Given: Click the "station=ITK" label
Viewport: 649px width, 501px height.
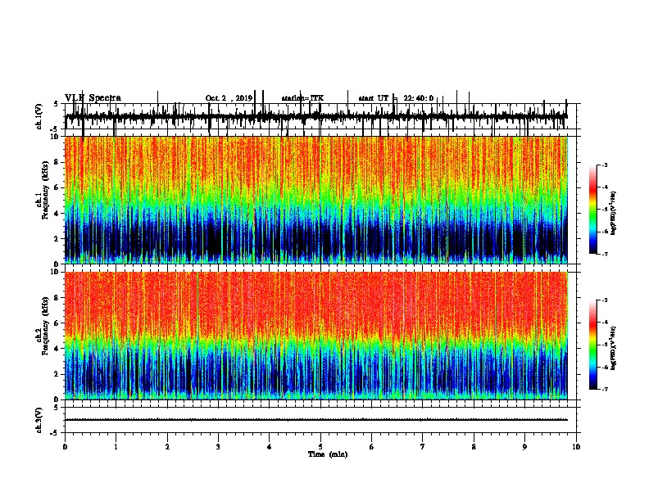Looking at the screenshot, I should [x=302, y=98].
